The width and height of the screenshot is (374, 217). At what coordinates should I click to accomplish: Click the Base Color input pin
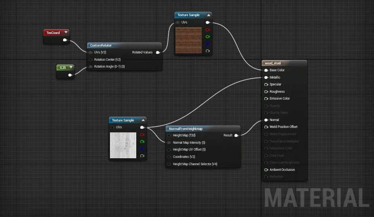click(266, 70)
